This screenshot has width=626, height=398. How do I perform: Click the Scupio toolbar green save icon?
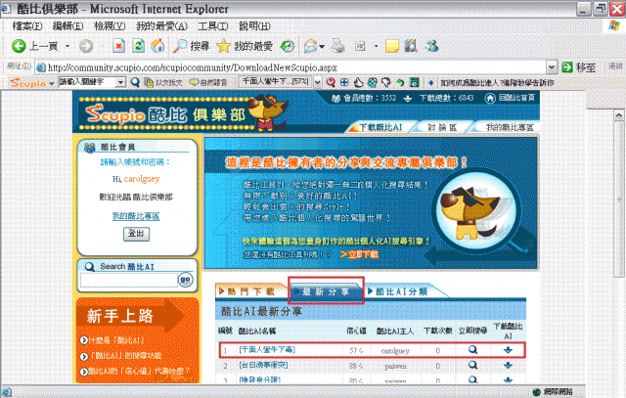point(415,82)
